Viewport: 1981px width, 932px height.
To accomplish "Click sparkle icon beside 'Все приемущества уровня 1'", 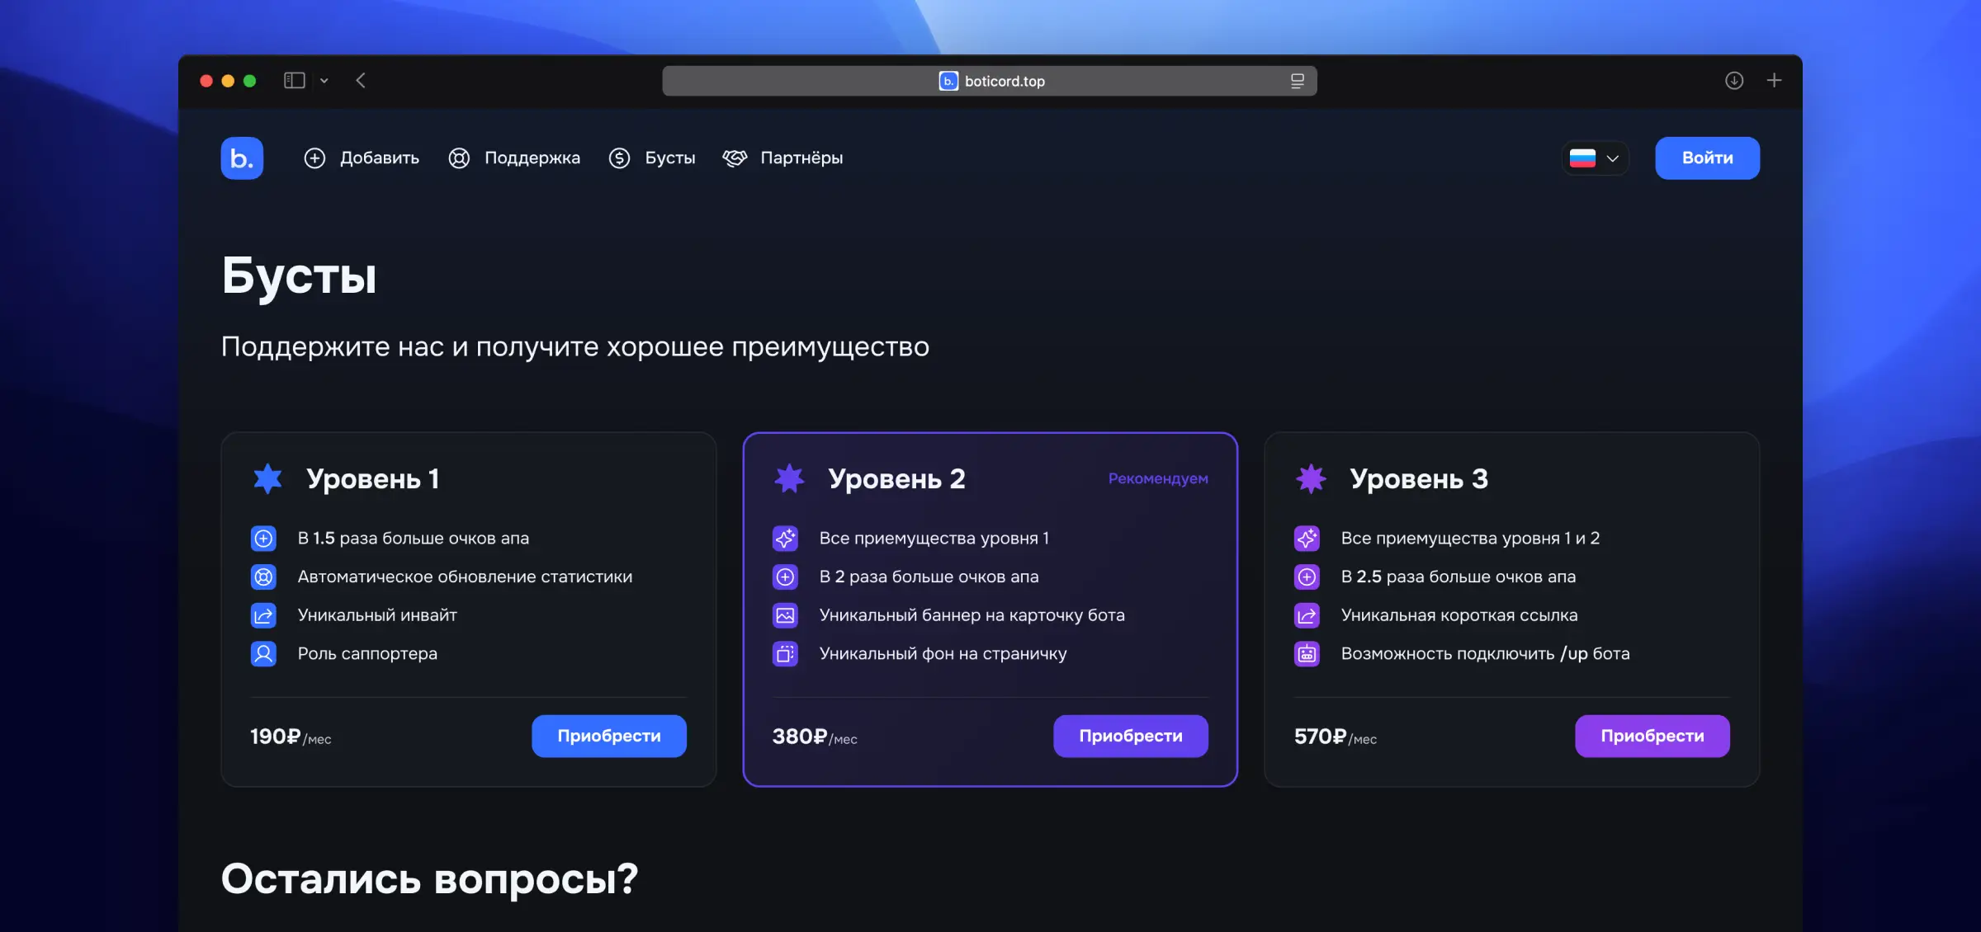I will click(x=785, y=539).
